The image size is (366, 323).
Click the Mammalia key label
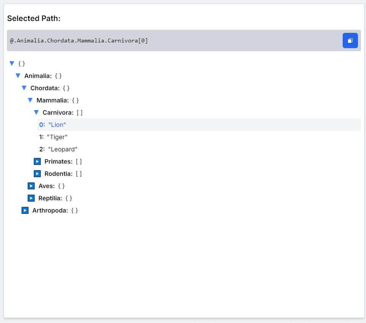click(x=52, y=100)
